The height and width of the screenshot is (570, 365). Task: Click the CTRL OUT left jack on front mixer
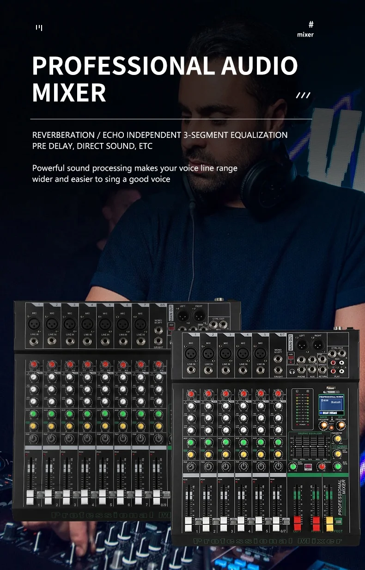(332, 353)
